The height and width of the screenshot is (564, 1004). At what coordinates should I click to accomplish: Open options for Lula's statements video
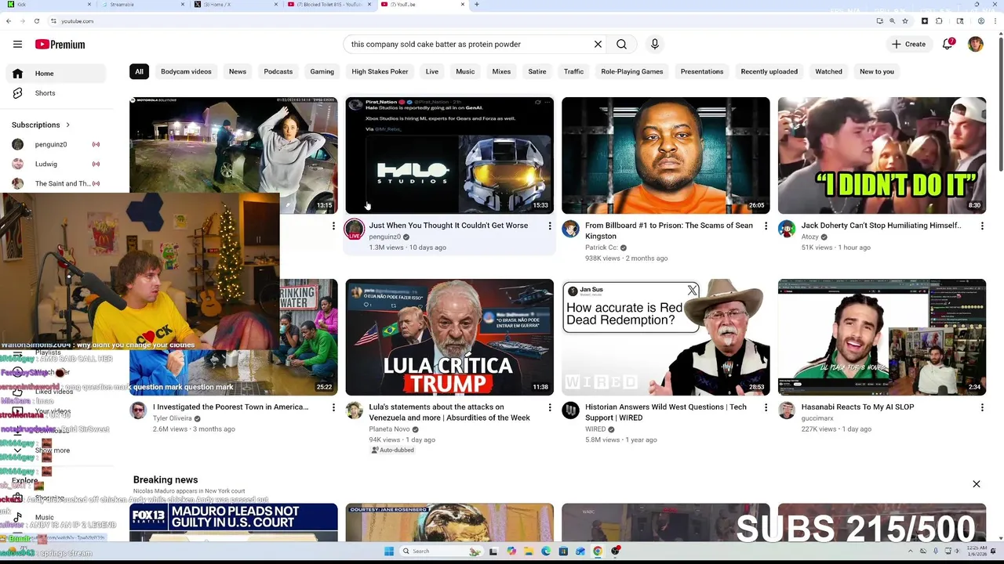[x=550, y=408]
